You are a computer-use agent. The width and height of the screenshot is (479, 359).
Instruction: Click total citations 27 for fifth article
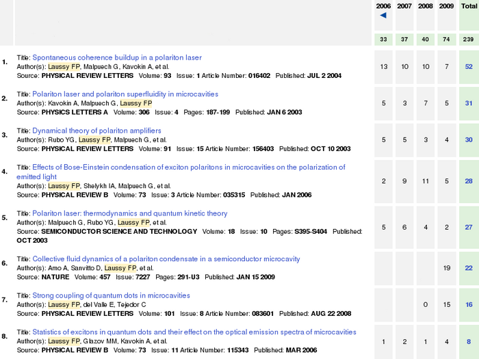[469, 227]
